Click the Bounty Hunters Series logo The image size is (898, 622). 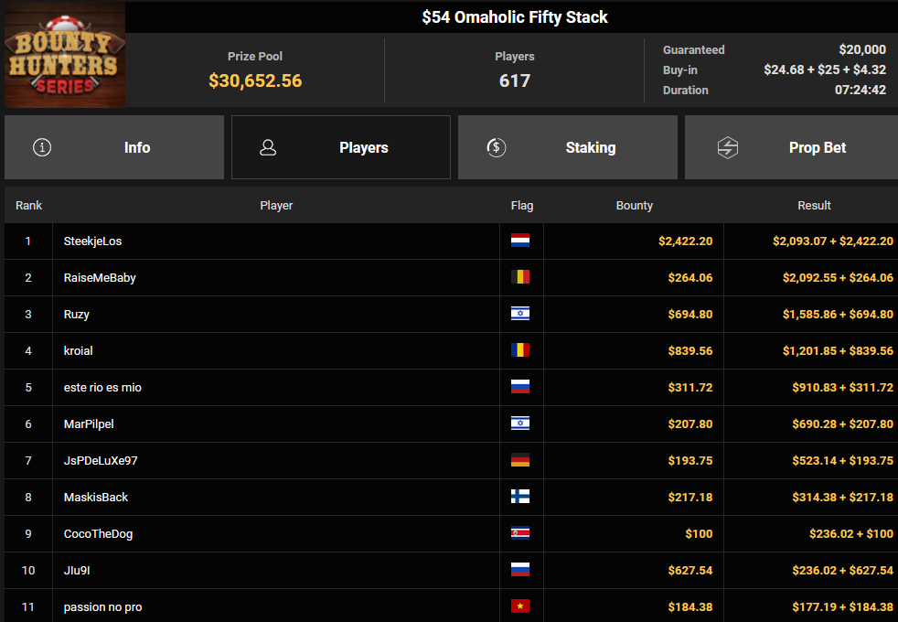pyautogui.click(x=65, y=55)
